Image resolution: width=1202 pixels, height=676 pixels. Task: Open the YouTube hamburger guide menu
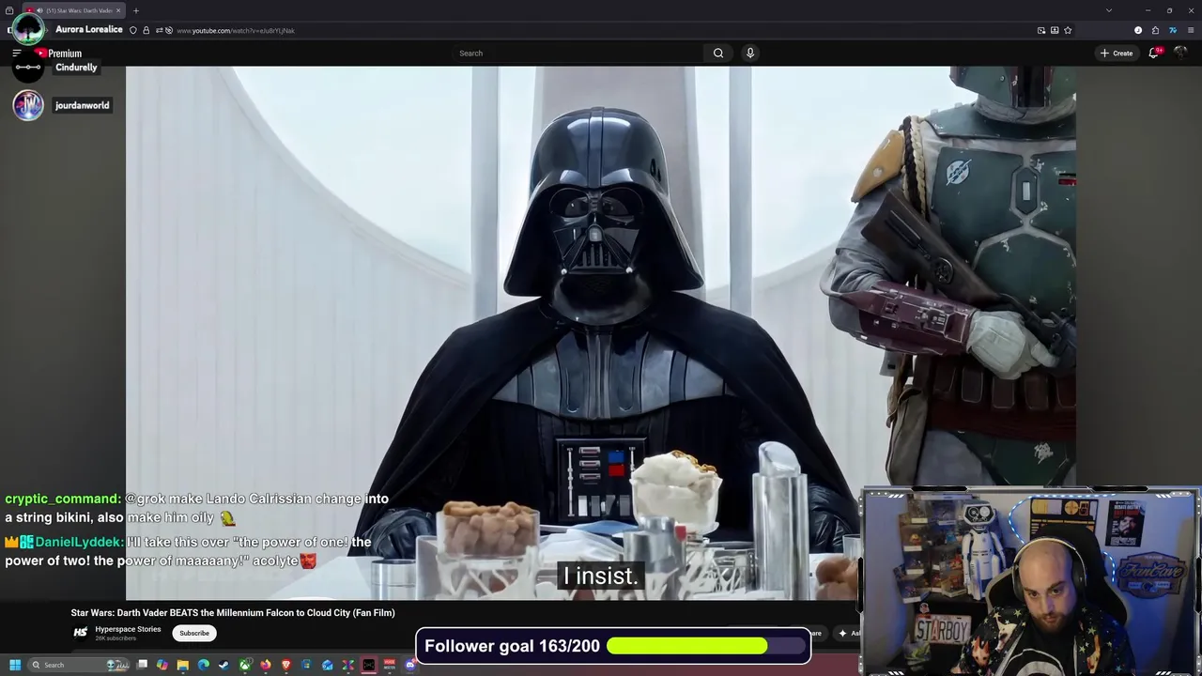pos(16,54)
